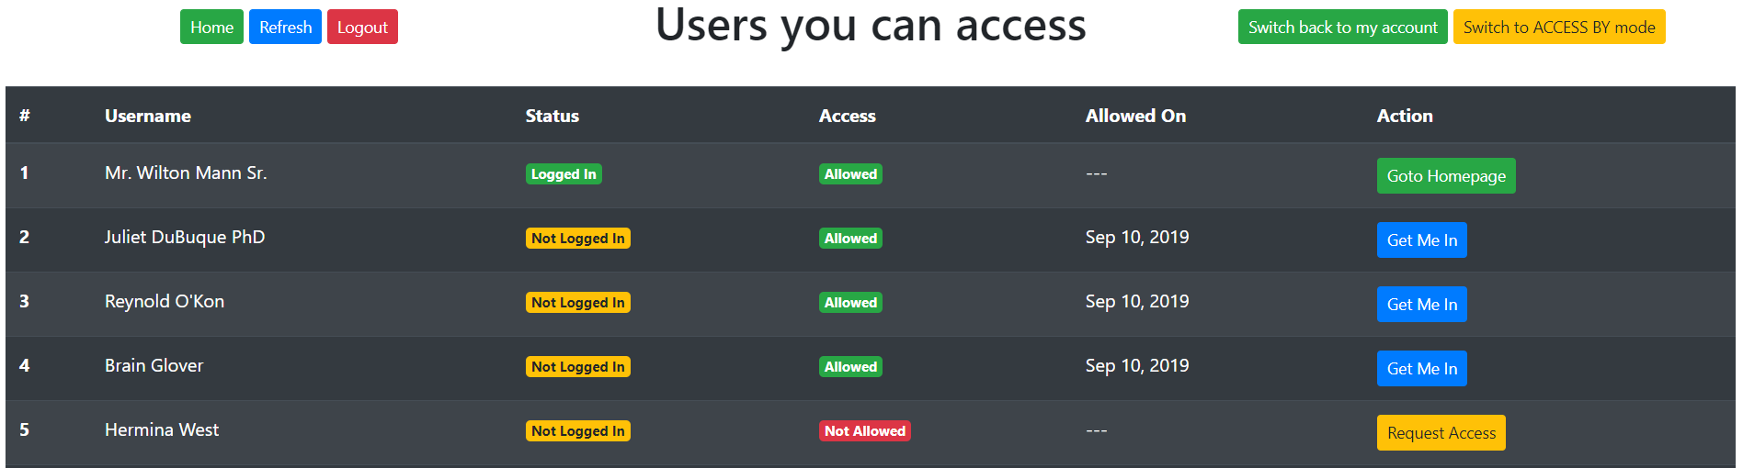1743x468 pixels.
Task: Click the Action column header
Action: pyautogui.click(x=1405, y=116)
